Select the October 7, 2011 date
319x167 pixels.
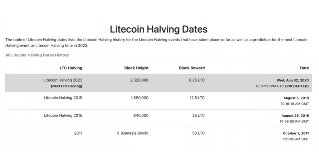click(x=296, y=133)
